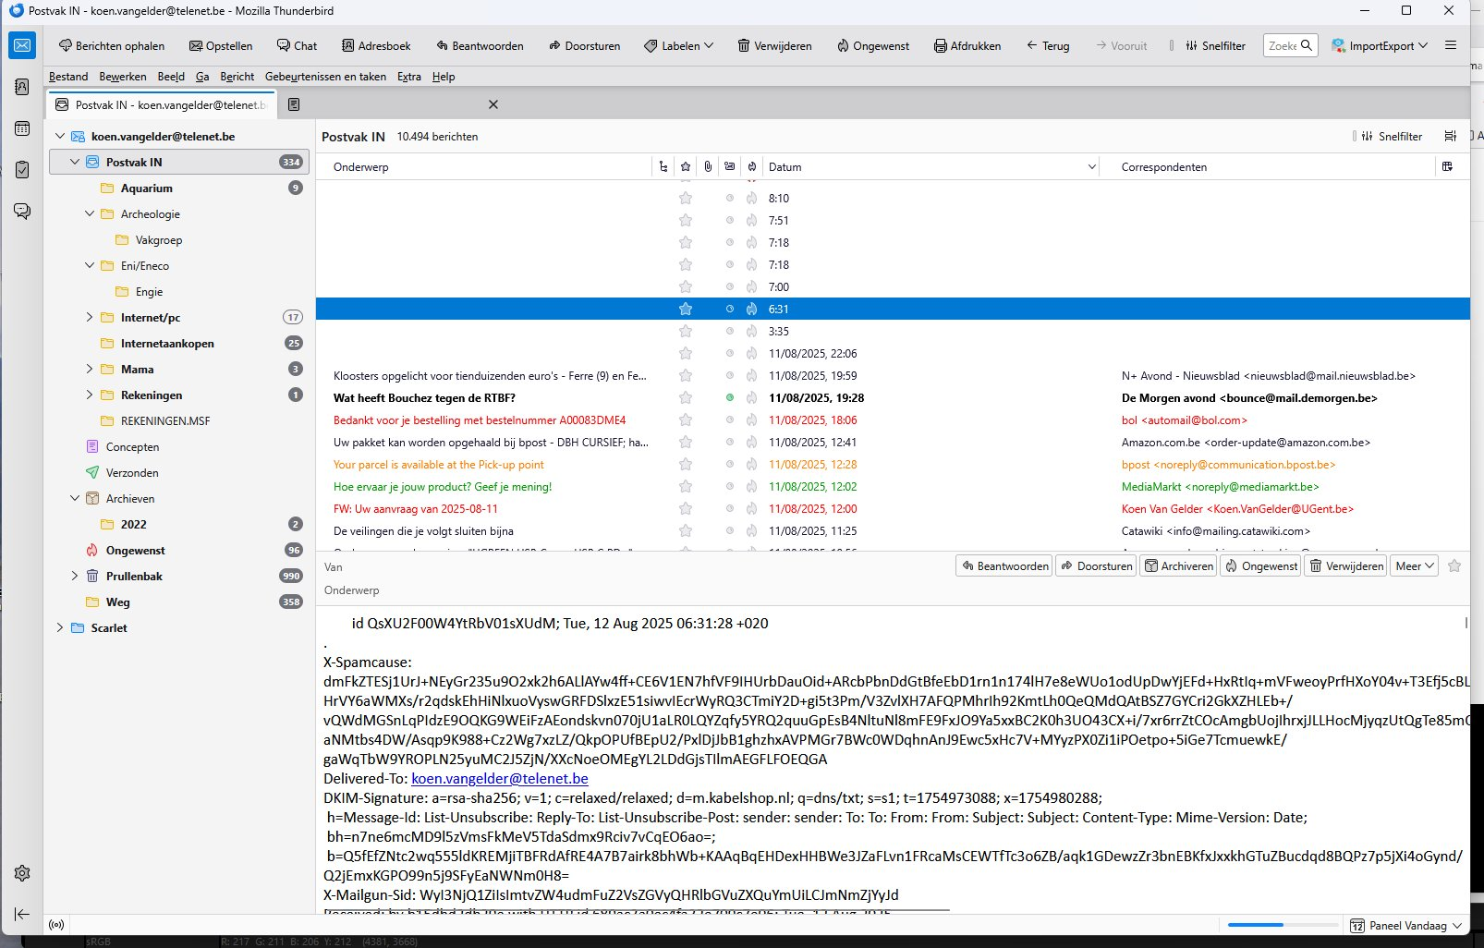
Task: Fetch new mail with Berichten ophalen
Action: [x=112, y=46]
